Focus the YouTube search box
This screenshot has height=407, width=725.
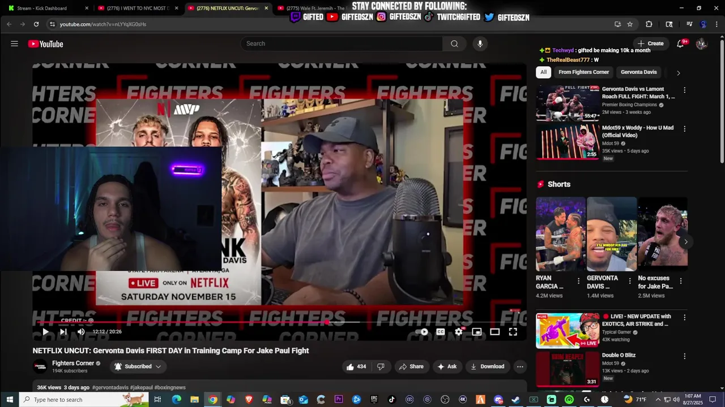[342, 44]
